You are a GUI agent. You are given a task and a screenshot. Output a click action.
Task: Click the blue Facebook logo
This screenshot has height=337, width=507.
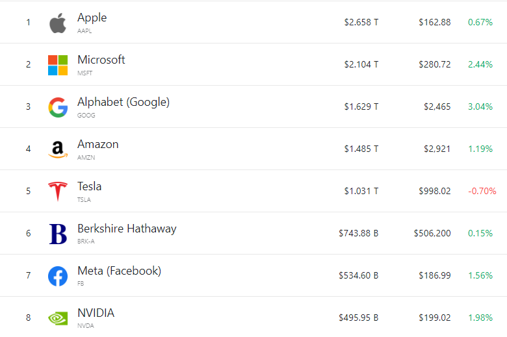[x=58, y=276]
